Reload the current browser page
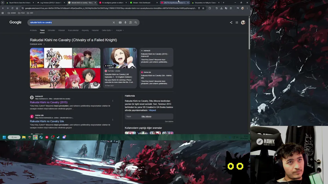This screenshot has height=184, width=328. (x=12, y=8)
